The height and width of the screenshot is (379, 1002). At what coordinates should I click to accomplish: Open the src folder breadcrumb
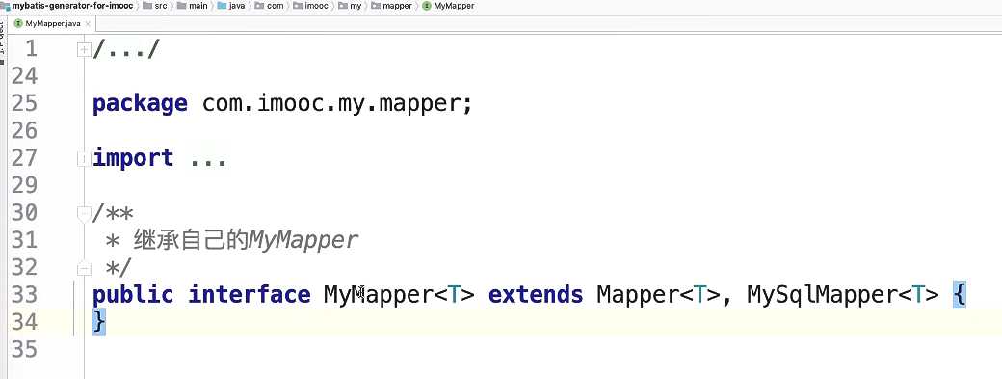click(x=155, y=5)
